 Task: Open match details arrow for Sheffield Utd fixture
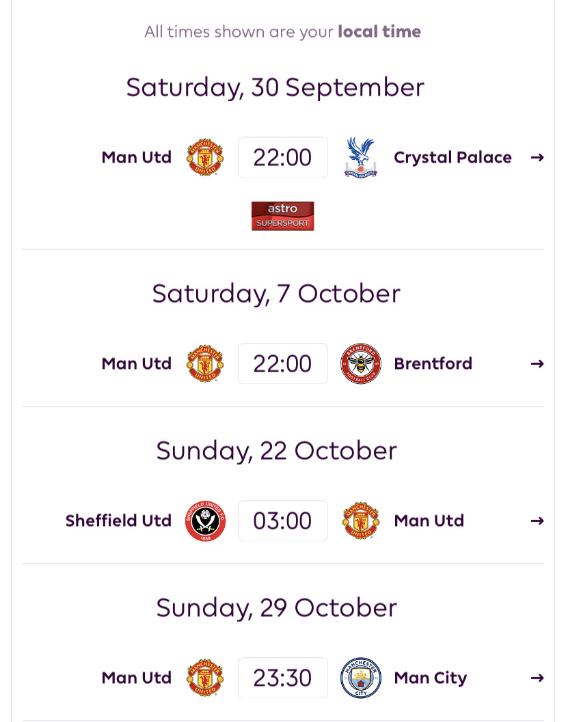coord(537,520)
